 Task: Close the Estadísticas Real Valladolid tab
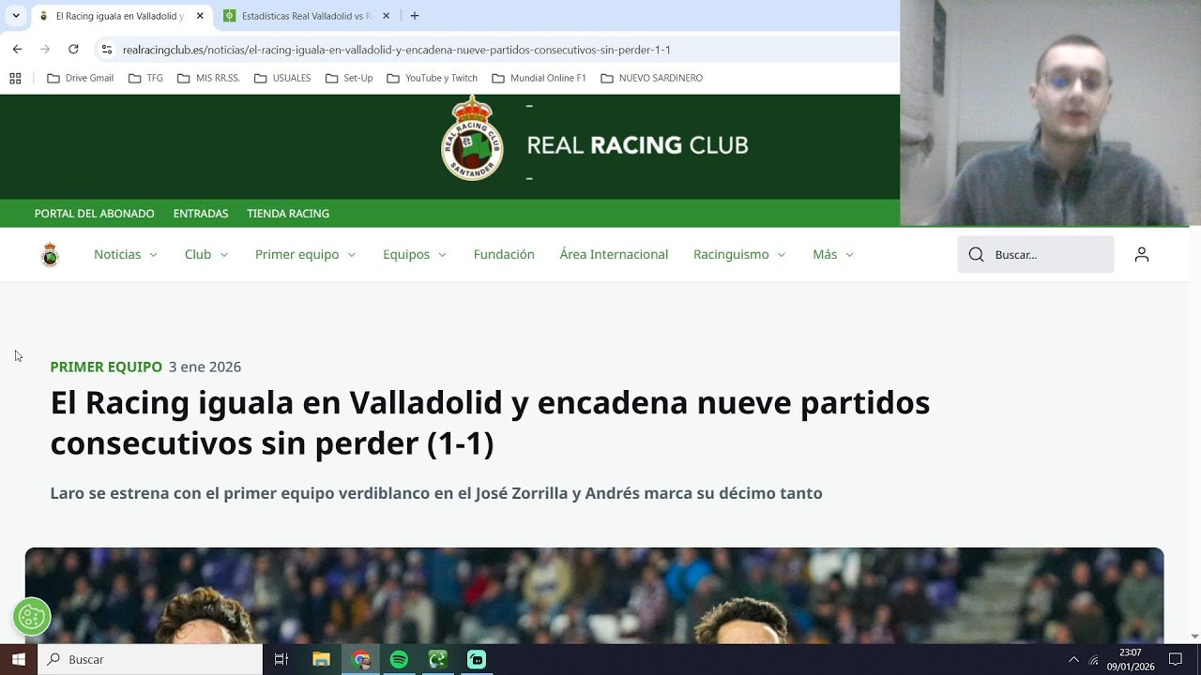click(x=386, y=16)
